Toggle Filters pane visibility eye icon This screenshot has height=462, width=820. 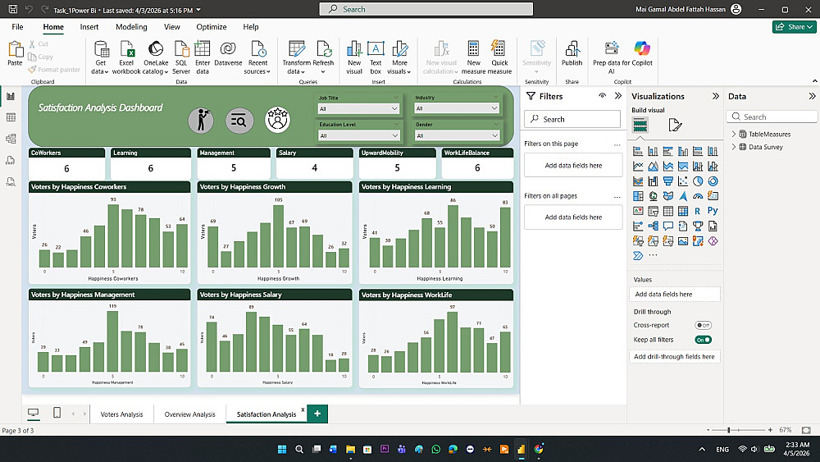(x=603, y=96)
